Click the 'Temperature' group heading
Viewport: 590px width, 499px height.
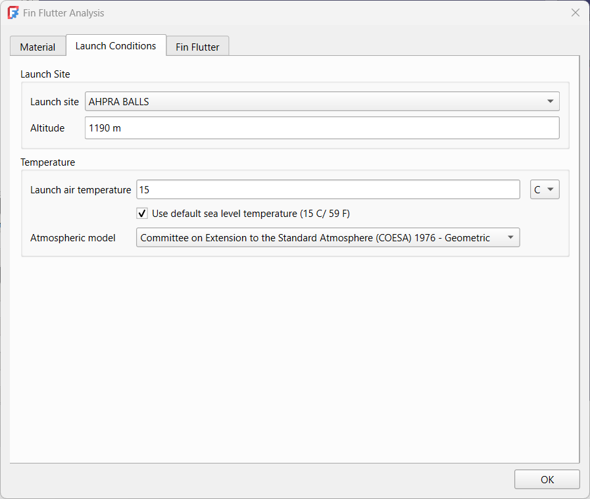(47, 162)
